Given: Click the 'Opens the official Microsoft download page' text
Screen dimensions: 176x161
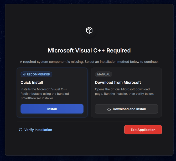Looking at the screenshot, I should (125, 91).
